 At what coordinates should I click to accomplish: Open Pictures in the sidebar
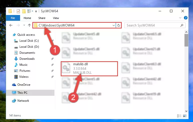[25, 71]
